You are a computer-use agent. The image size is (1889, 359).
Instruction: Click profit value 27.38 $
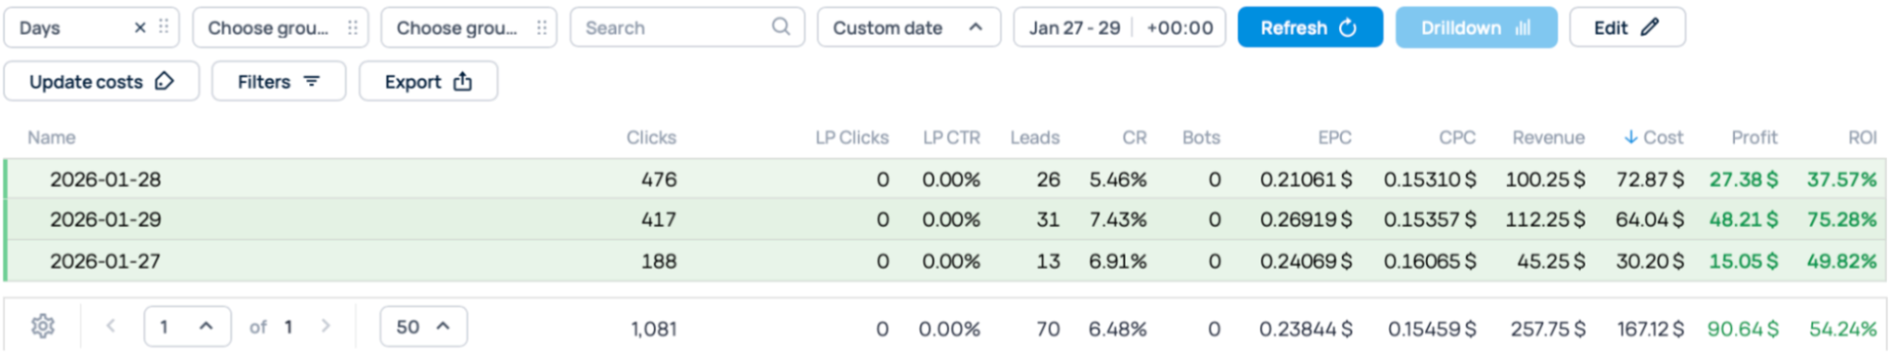(1743, 179)
